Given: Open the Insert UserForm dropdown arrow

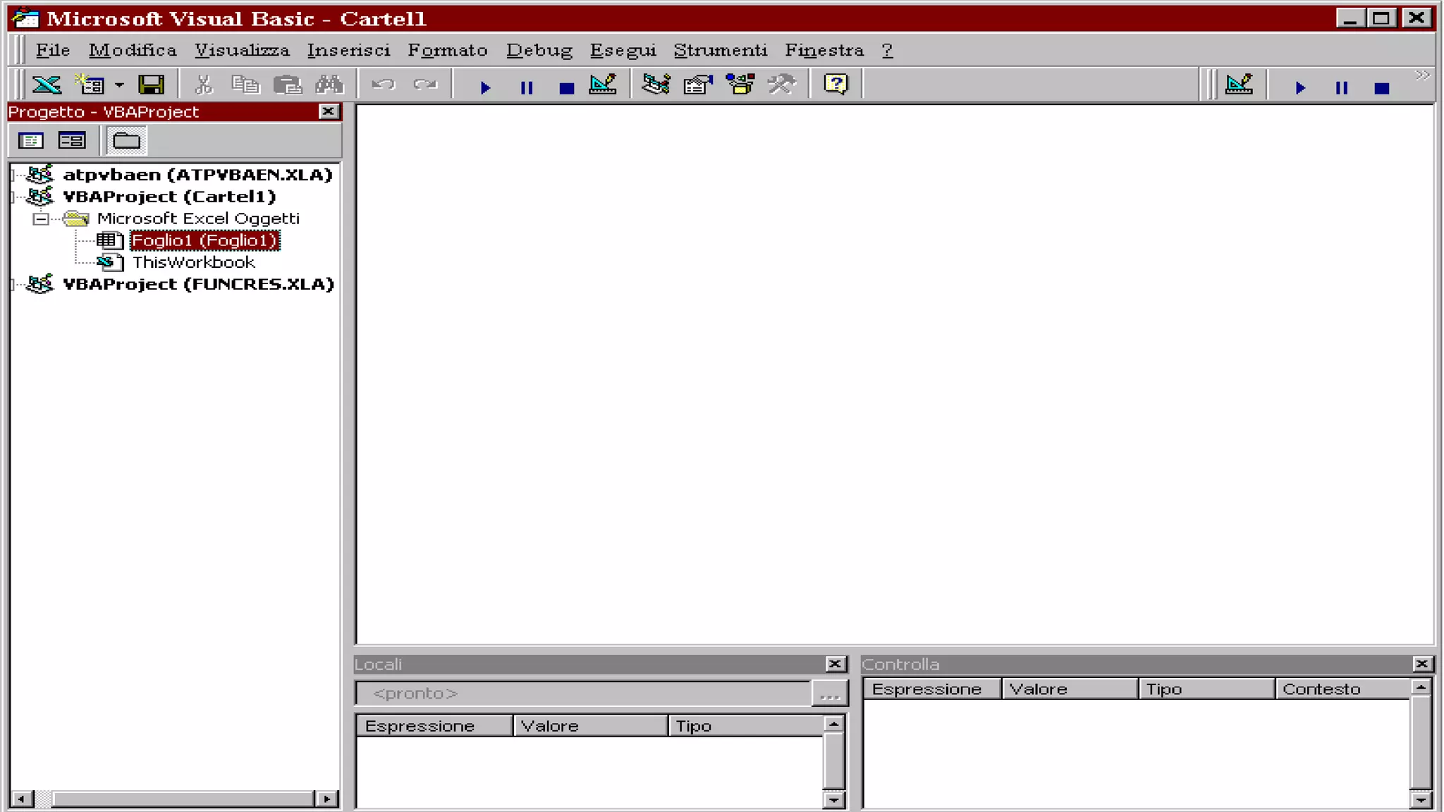Looking at the screenshot, I should pos(119,85).
